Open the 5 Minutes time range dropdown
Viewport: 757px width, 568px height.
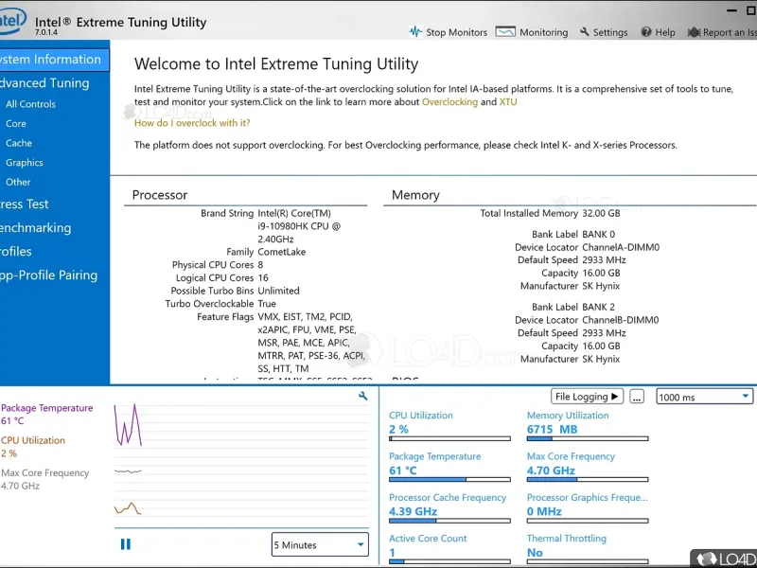(x=320, y=545)
